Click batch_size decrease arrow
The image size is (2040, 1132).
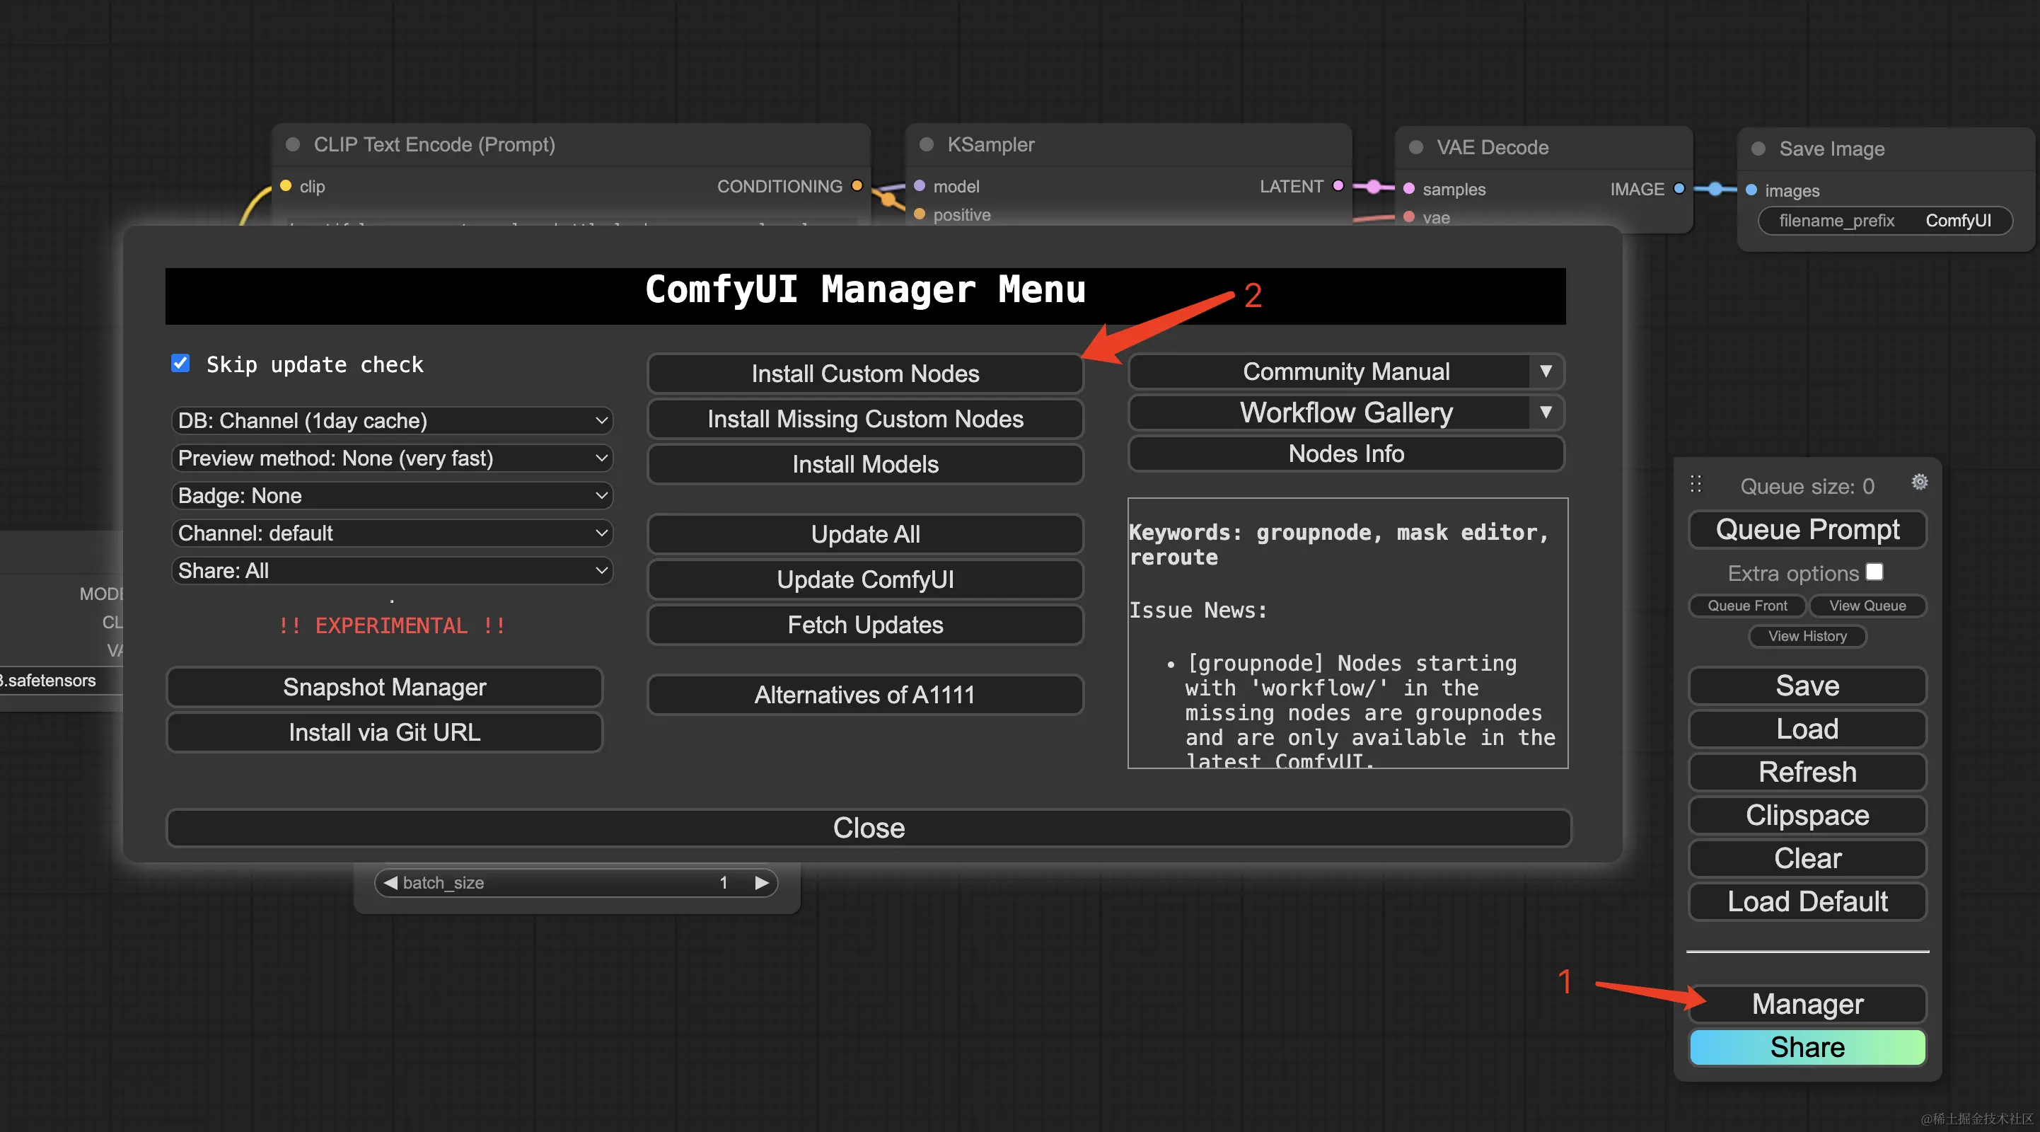390,882
